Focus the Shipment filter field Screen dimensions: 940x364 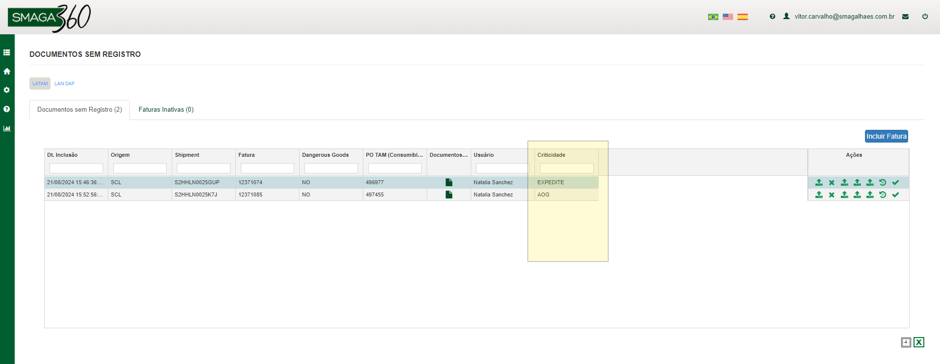(x=203, y=168)
